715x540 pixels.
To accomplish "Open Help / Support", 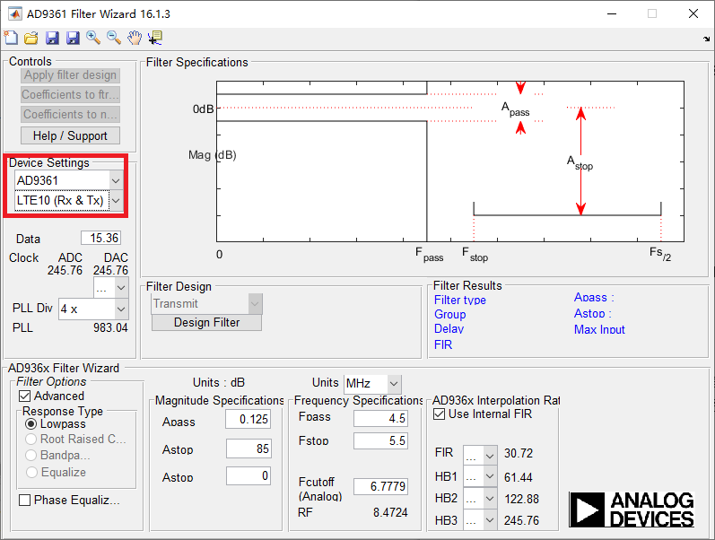I will [70, 135].
